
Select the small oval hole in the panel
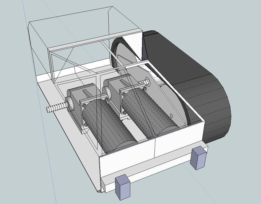pos(172,116)
